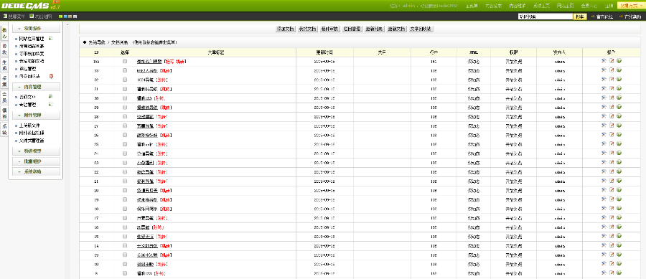
Task: Click the red icon beside 内容回收站 in sidebar
Action: [x=51, y=76]
